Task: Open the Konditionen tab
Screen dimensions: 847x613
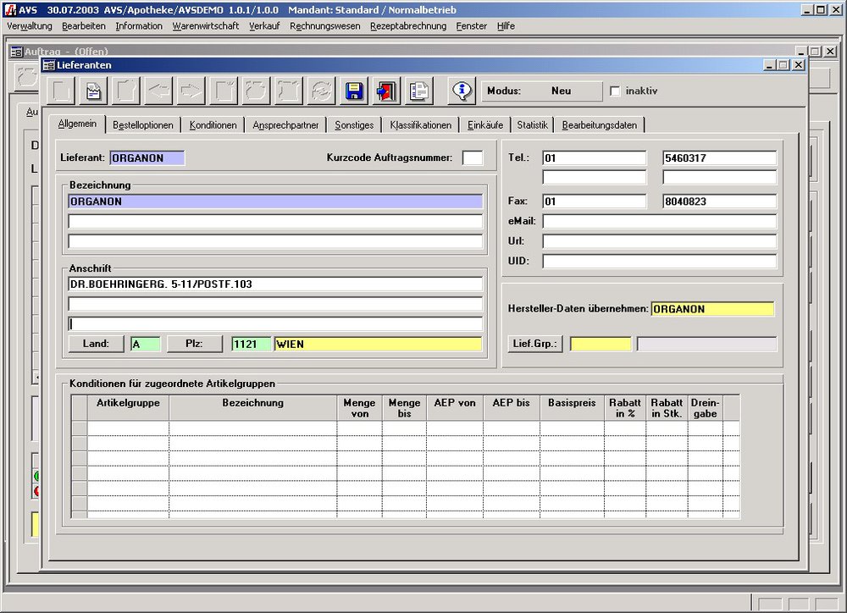Action: point(213,125)
